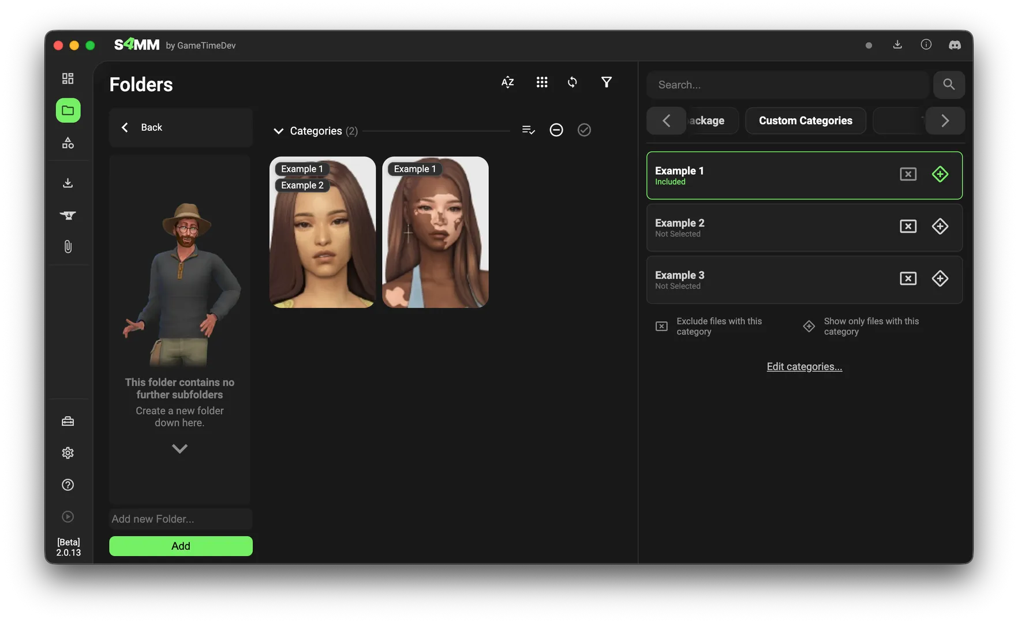Select the Example 3 category row
Screen dimensions: 1018x623
804,280
